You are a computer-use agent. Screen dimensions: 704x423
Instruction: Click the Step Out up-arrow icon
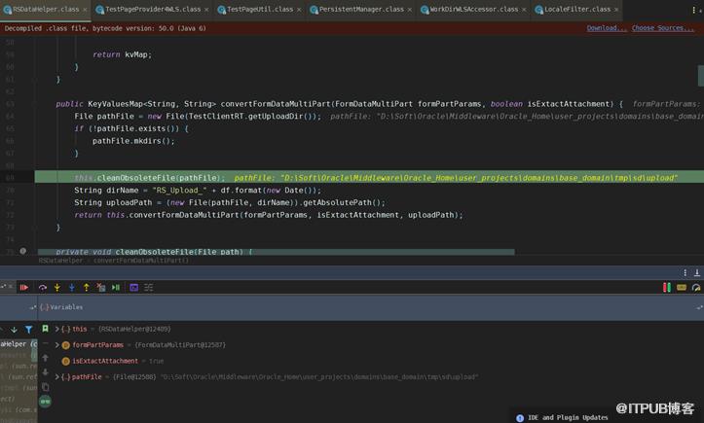coord(87,288)
